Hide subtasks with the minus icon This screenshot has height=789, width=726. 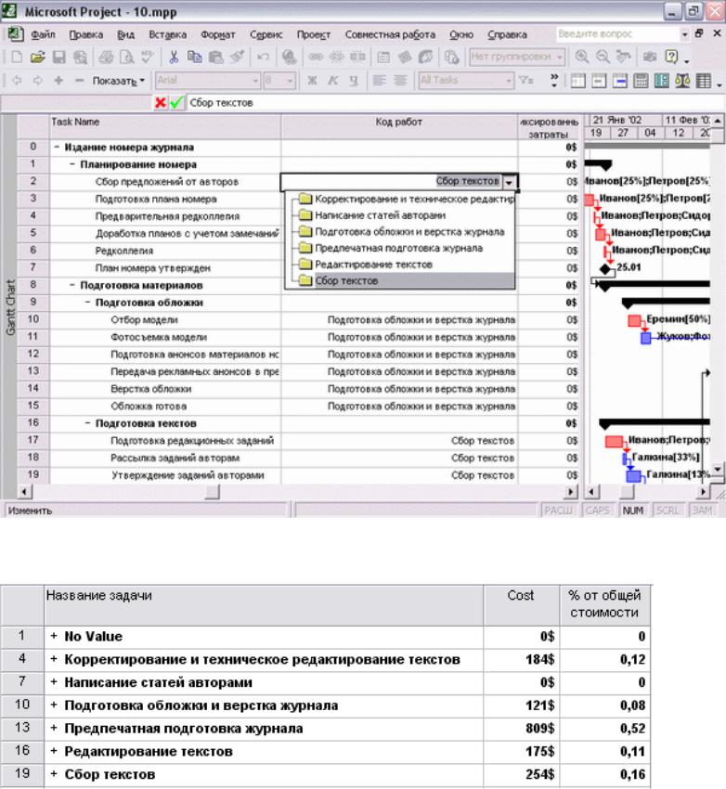[79, 81]
